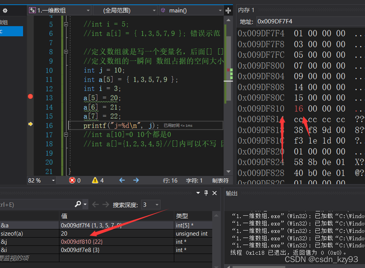365x268 pixels.
Task: Click the editor scroll up arrow
Action: click(x=228, y=20)
